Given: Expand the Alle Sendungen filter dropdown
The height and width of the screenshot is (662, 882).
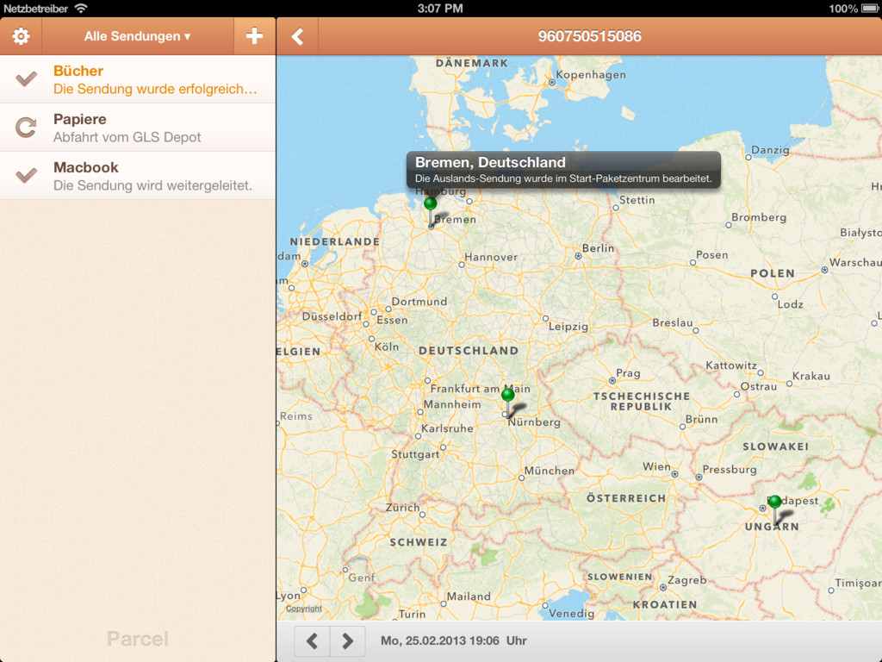Looking at the screenshot, I should point(138,36).
